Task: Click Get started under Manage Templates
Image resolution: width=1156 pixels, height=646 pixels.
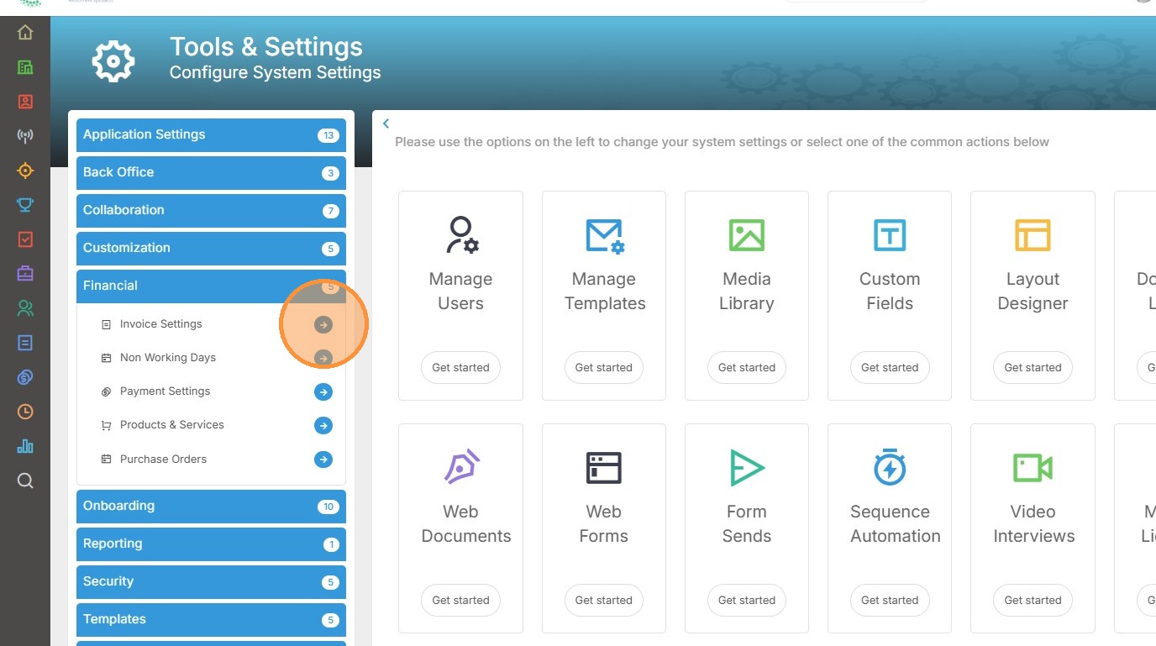Action: [x=603, y=368]
